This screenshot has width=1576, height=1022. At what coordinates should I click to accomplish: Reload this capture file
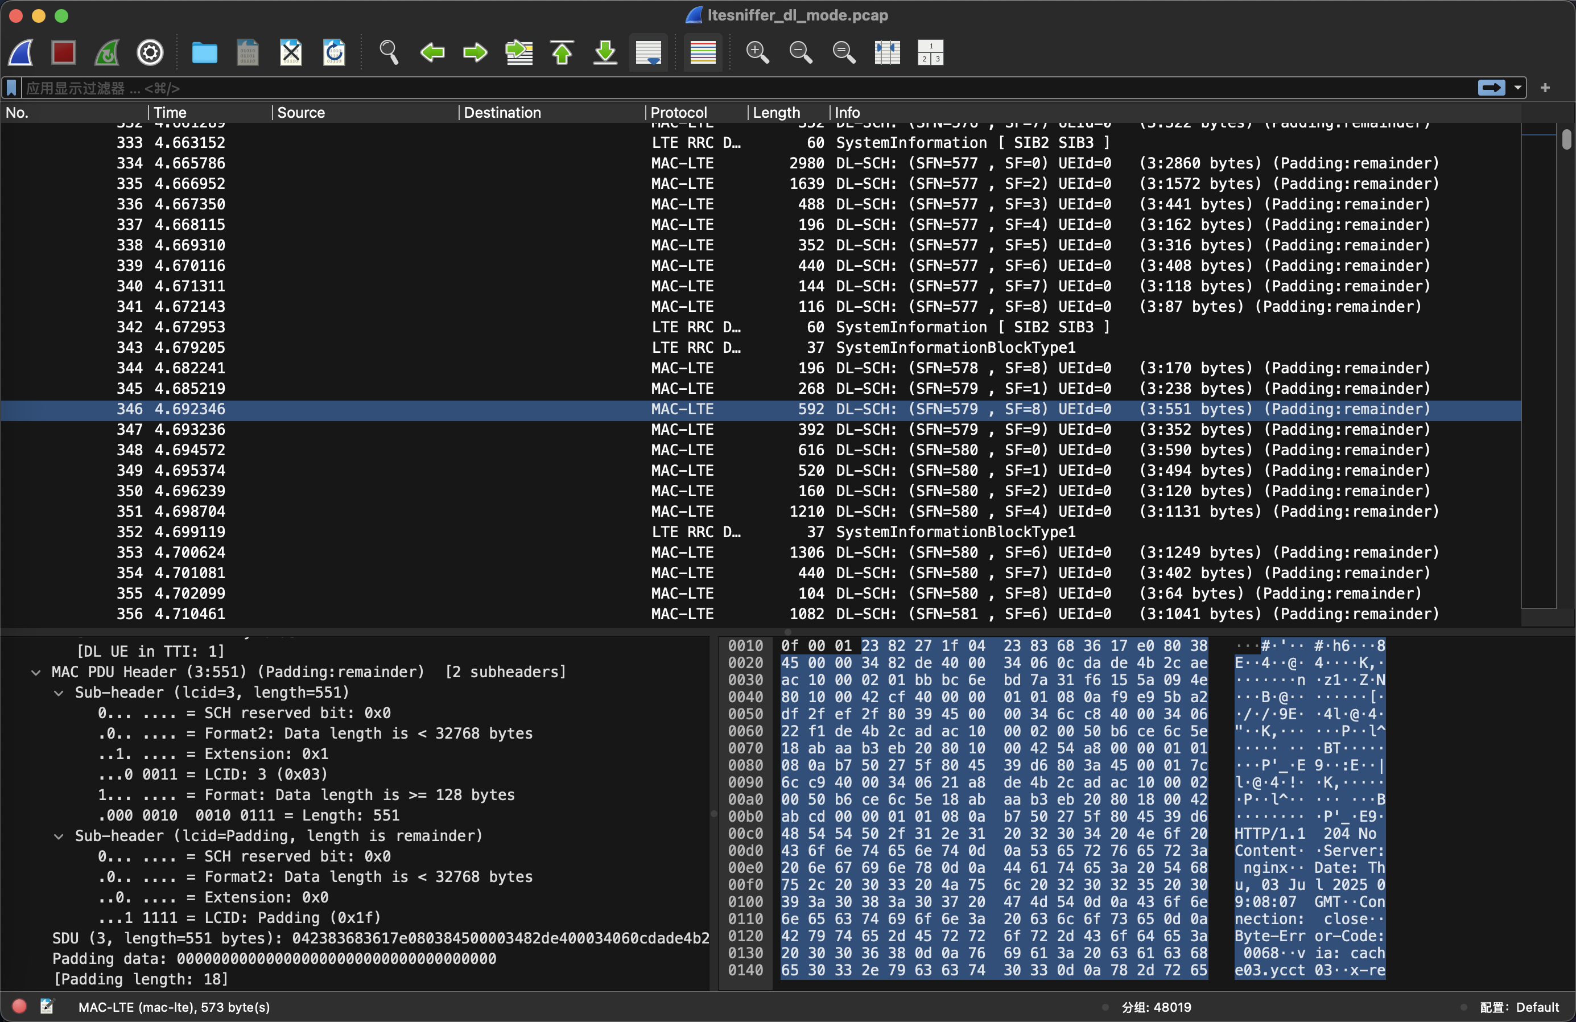334,52
